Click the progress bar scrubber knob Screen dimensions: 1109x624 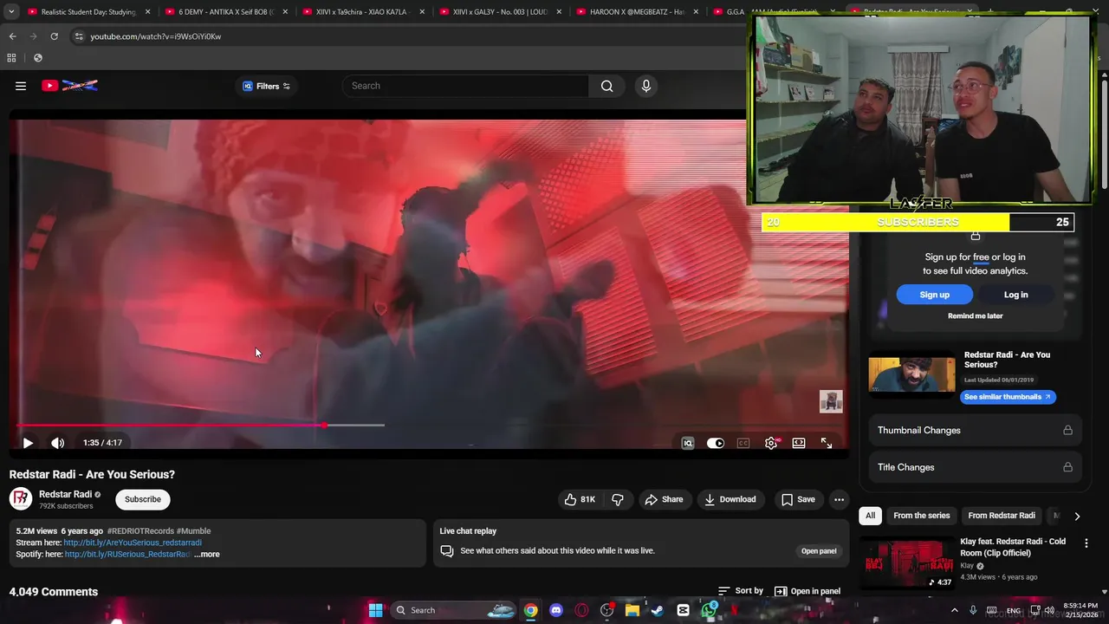[324, 425]
